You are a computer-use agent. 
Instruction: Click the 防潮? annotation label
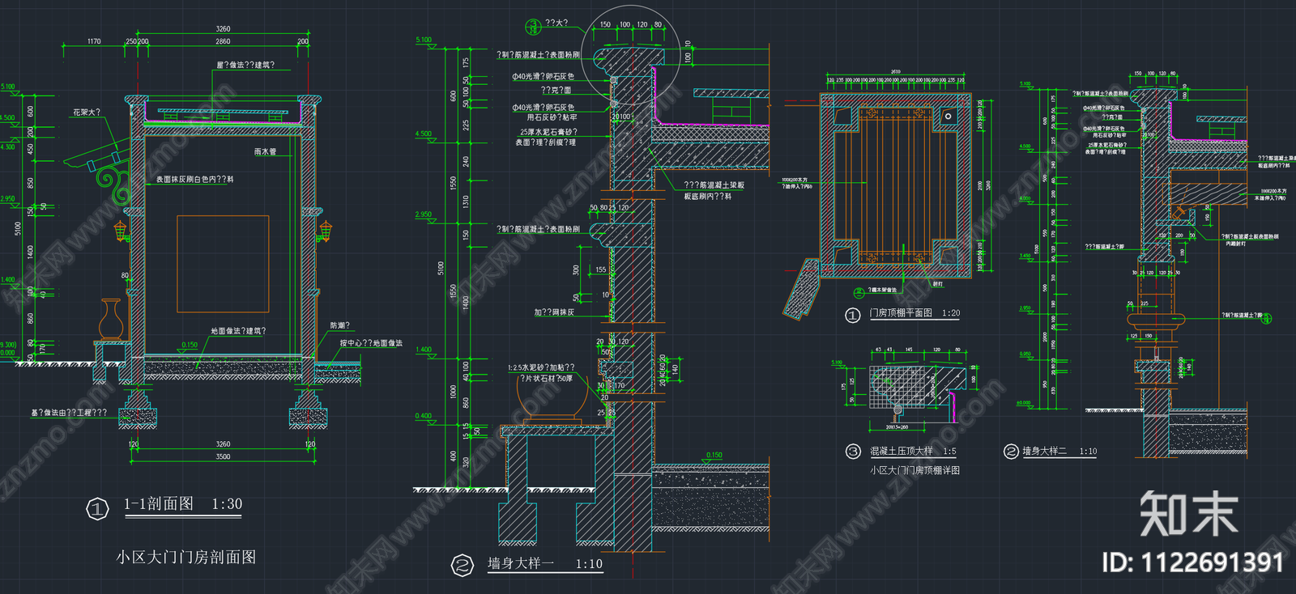(x=340, y=325)
